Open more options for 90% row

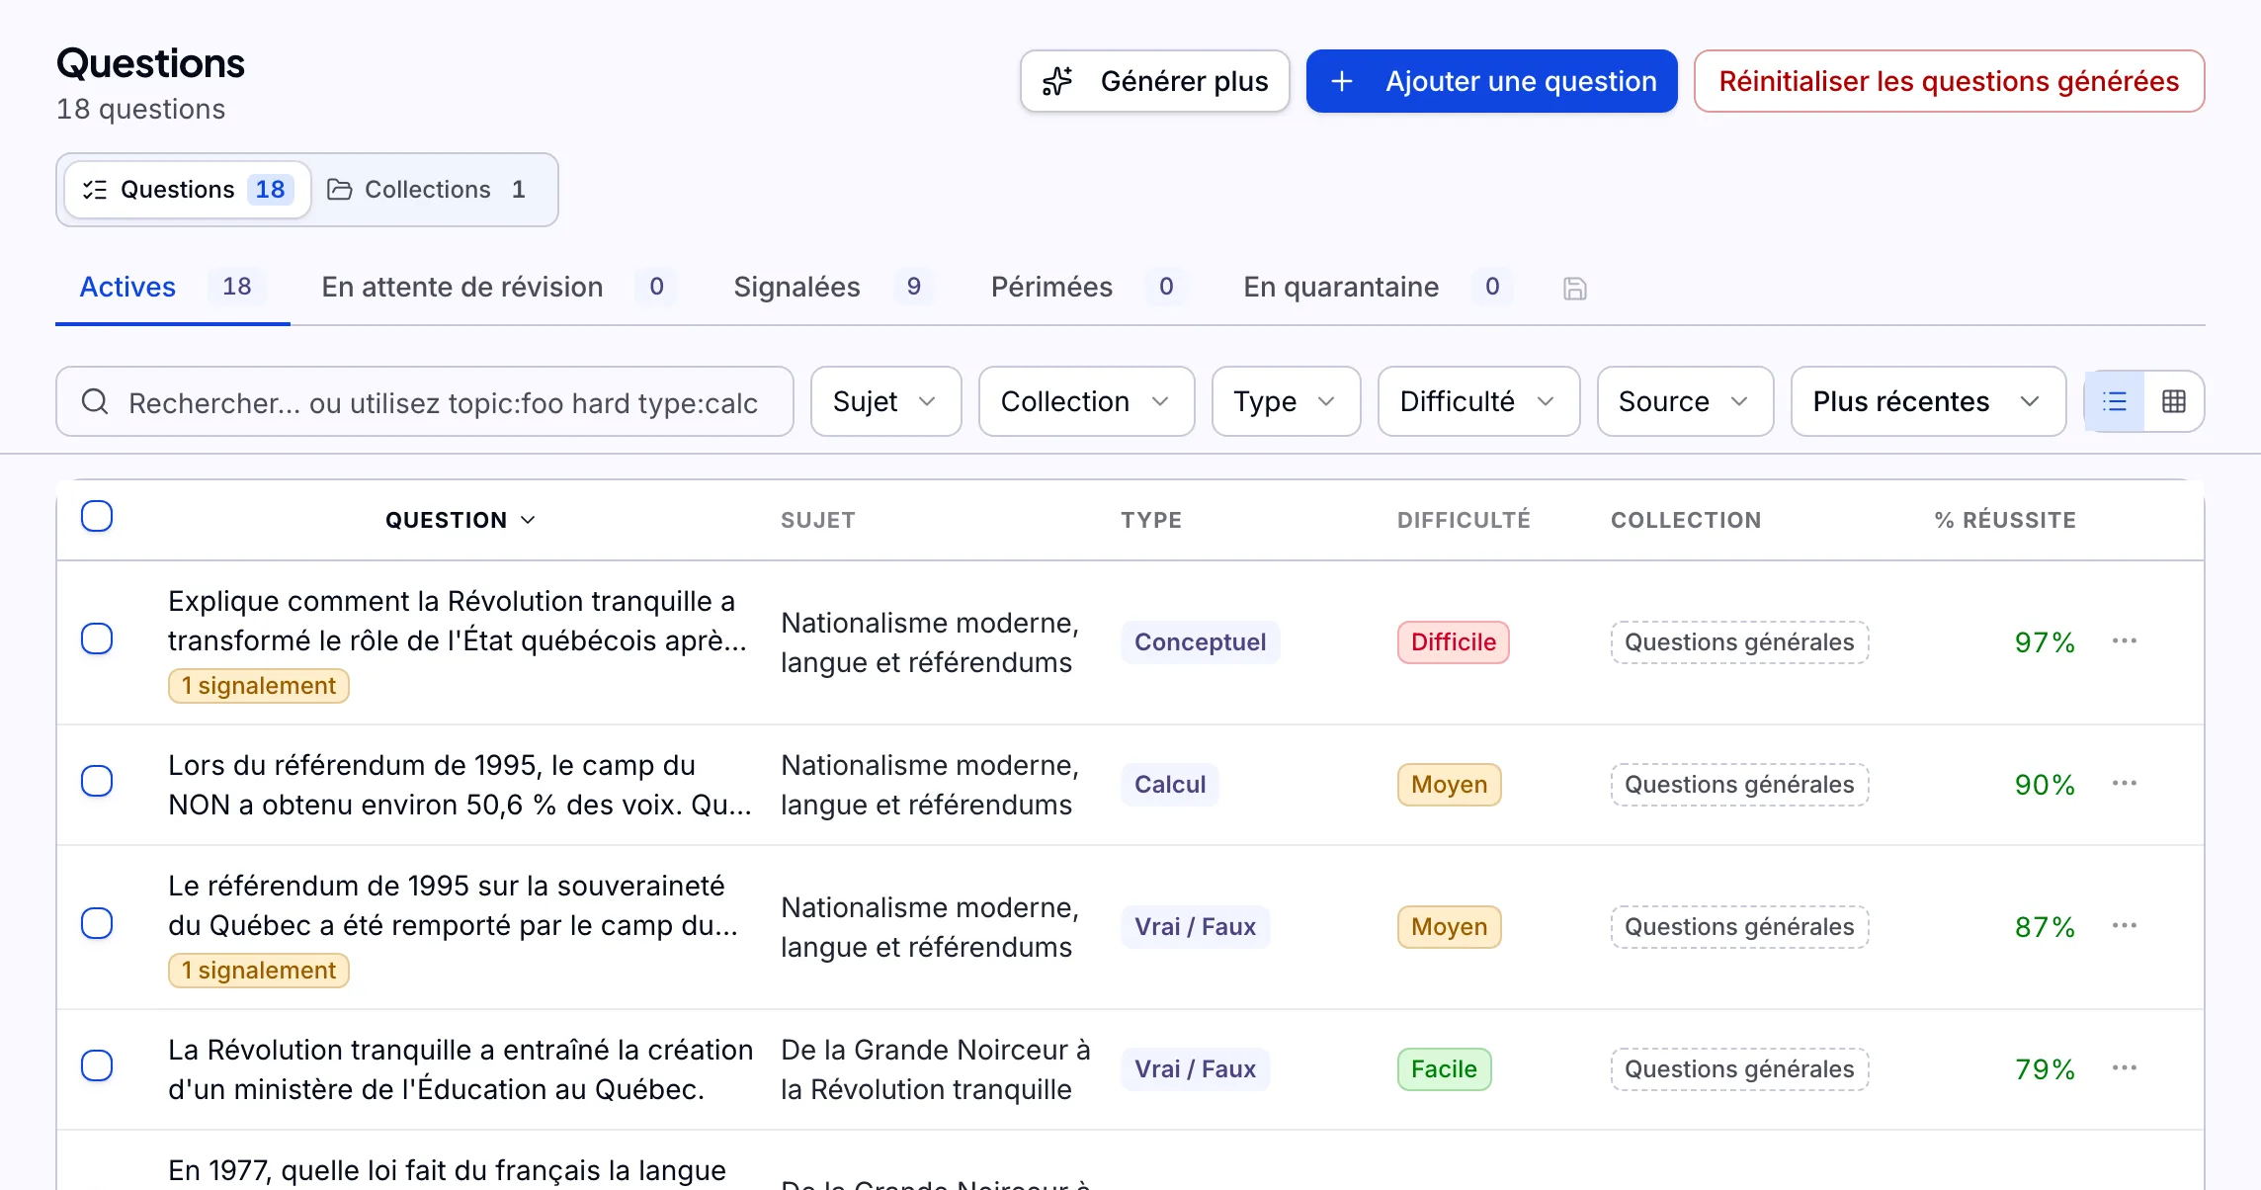pyautogui.click(x=2125, y=784)
